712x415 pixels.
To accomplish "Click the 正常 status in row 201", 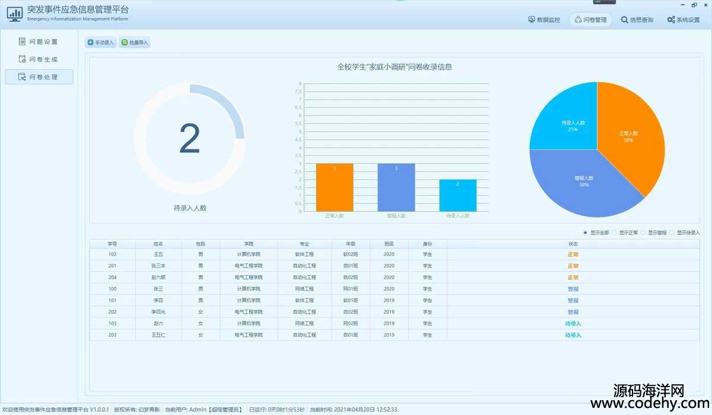I will (x=573, y=266).
